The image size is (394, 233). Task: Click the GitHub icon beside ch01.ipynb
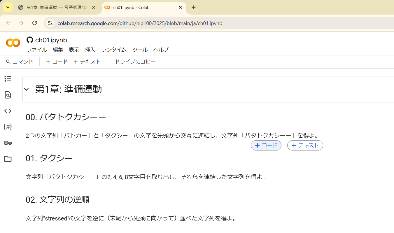[x=30, y=40]
